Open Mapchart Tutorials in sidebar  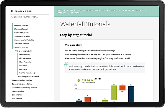pyautogui.click(x=21, y=29)
